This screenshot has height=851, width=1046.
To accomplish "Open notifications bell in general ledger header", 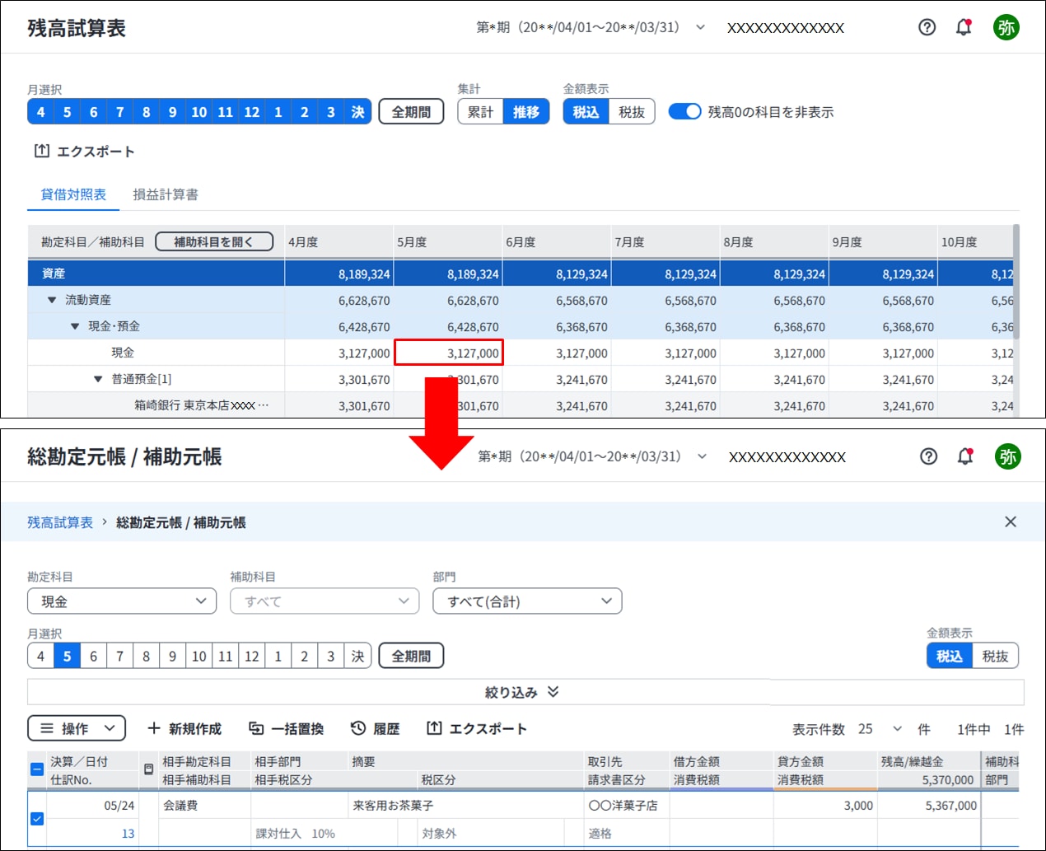I will tap(965, 456).
